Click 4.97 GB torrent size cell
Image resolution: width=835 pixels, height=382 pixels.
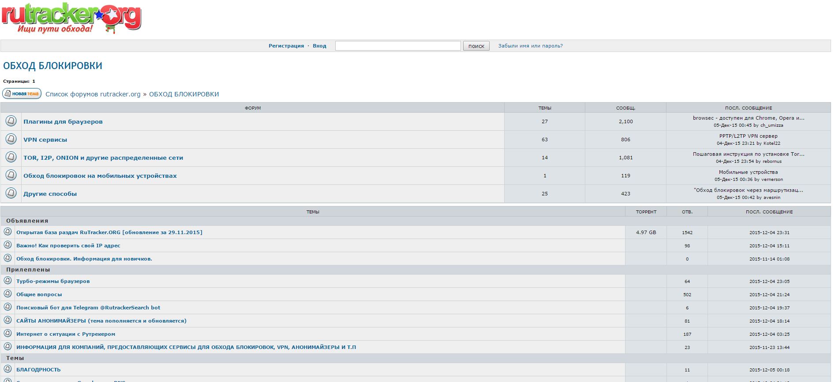coord(646,232)
